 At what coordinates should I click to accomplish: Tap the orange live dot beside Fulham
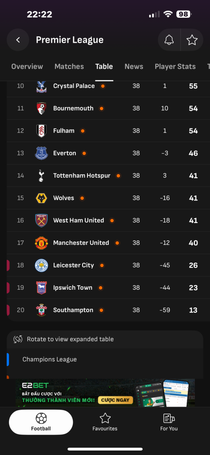coord(83,131)
